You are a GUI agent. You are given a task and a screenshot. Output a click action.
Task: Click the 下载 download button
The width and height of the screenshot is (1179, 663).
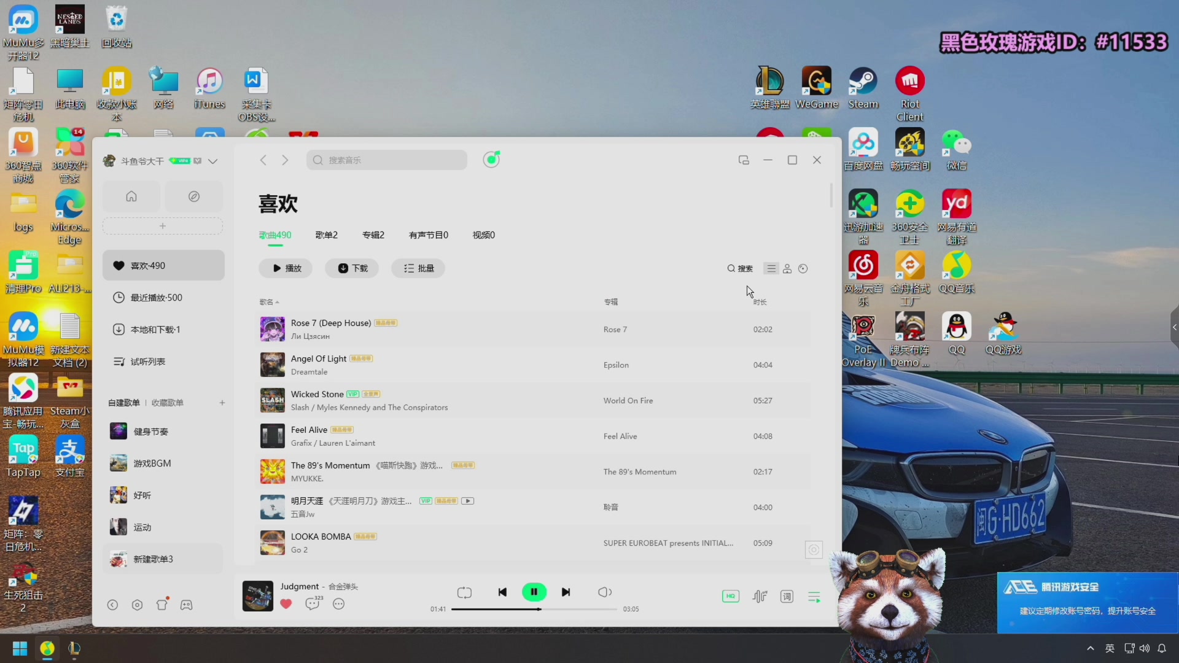(x=352, y=268)
